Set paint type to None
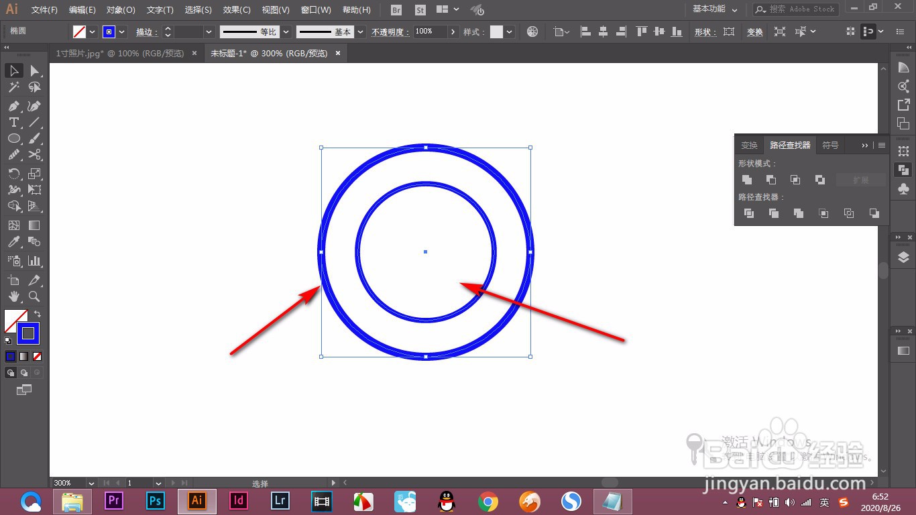Viewport: 916px width, 515px height. pyautogui.click(x=38, y=356)
